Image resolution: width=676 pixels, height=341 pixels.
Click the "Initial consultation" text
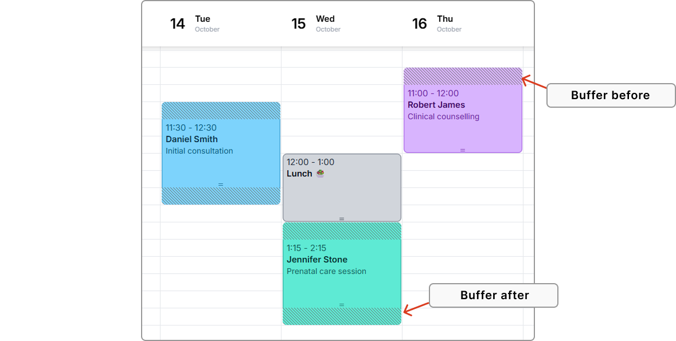point(200,151)
